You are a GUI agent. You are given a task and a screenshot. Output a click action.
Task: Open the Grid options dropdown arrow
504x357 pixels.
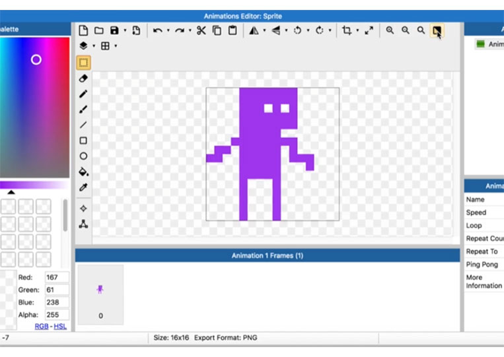(116, 46)
